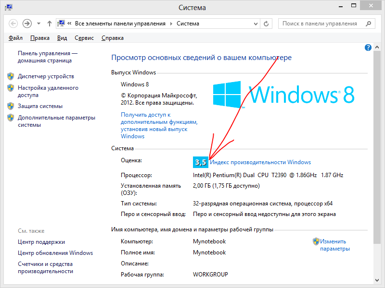Click the Система window title icon
The width and height of the screenshot is (385, 288).
[9, 7]
